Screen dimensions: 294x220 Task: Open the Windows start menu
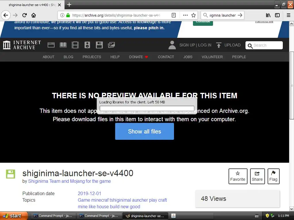14,216
